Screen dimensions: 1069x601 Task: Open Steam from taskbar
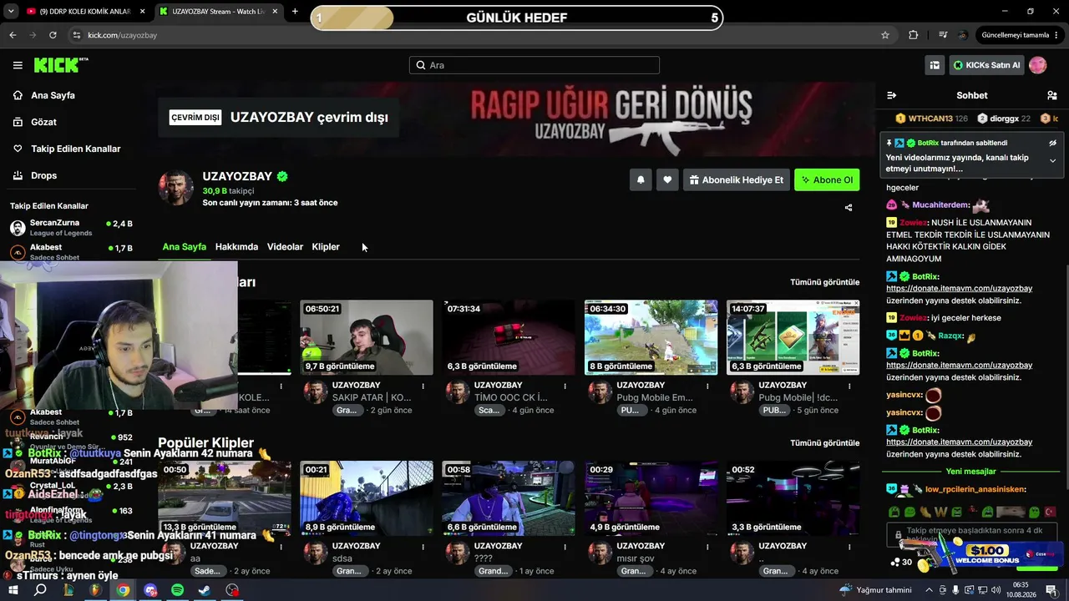point(205,590)
